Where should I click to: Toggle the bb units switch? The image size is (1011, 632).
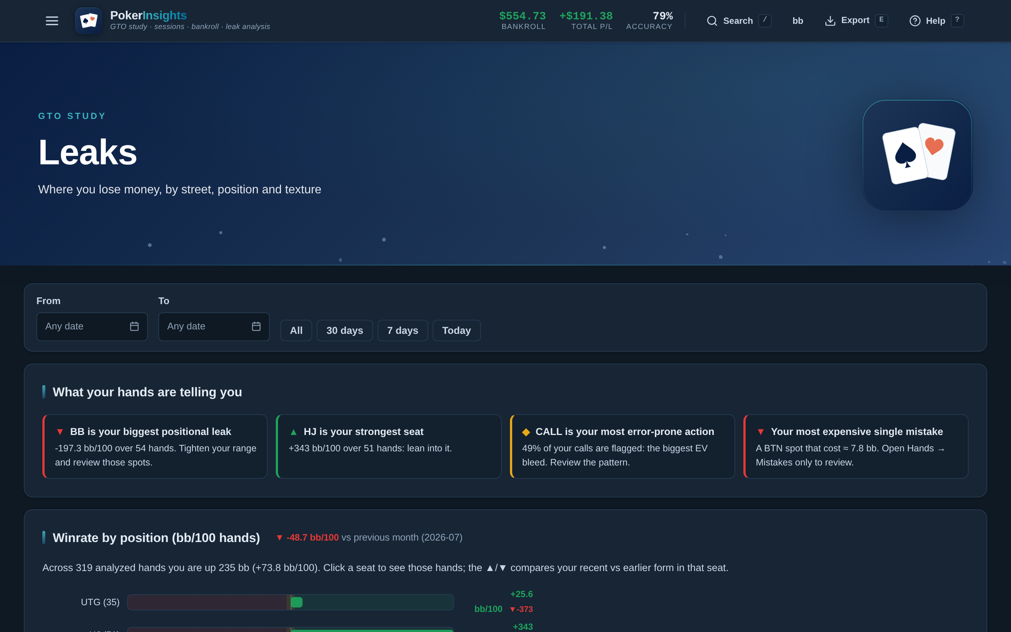[x=798, y=21]
